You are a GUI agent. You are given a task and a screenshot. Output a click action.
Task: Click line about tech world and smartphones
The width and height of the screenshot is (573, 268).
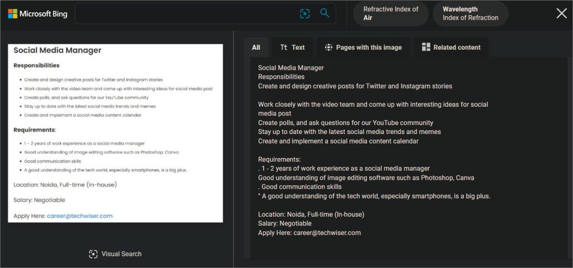click(374, 196)
